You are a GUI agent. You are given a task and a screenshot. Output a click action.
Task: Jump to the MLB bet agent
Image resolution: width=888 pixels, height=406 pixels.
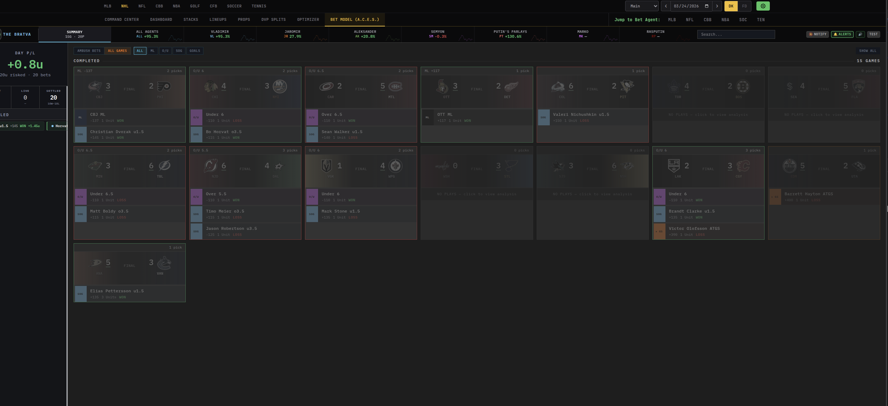point(672,20)
